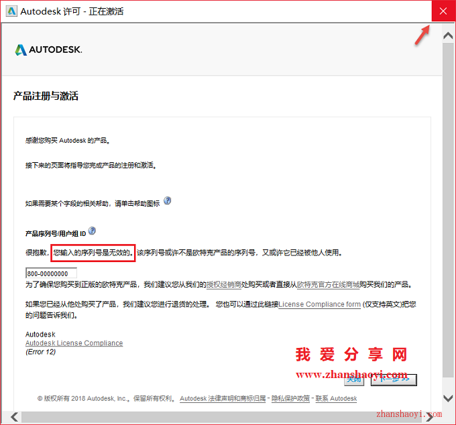
Task: Open the 联系 Autodesk contact link
Action: [x=336, y=399]
